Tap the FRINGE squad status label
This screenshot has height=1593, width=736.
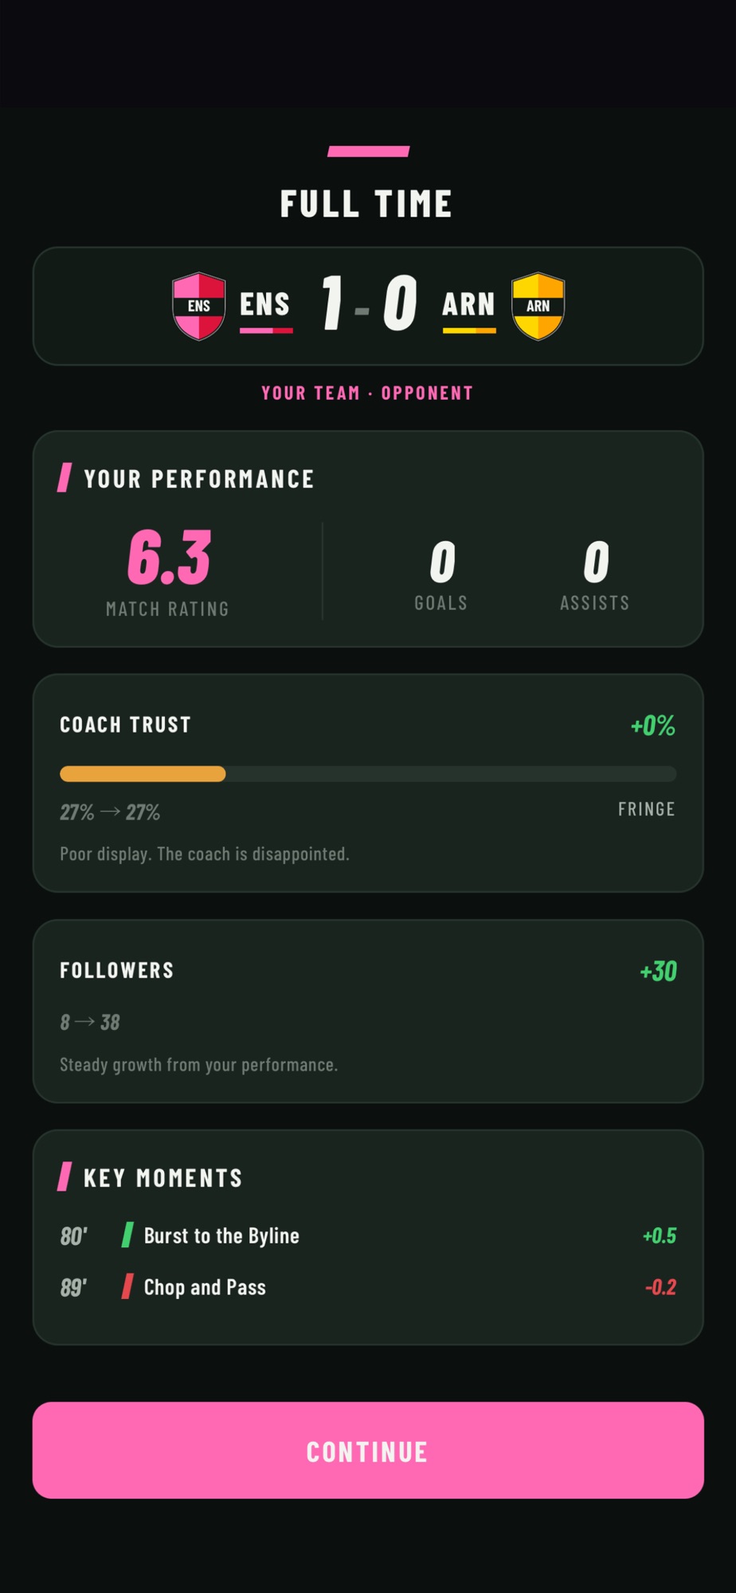[x=647, y=809]
